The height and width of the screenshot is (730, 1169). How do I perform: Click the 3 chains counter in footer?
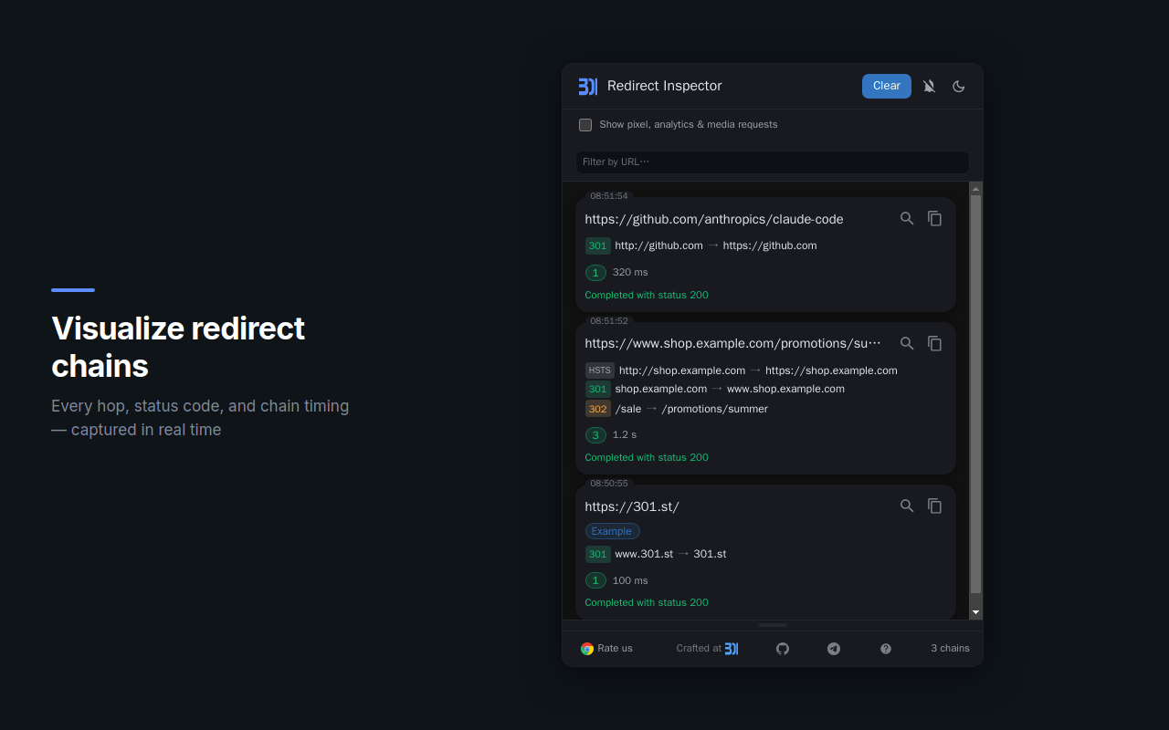coord(950,649)
